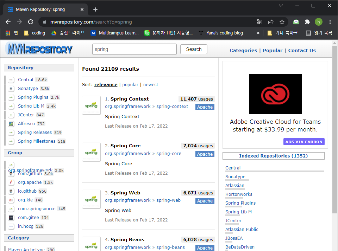
Task: Open the Multicampus Learn bookmark
Action: pos(115,33)
